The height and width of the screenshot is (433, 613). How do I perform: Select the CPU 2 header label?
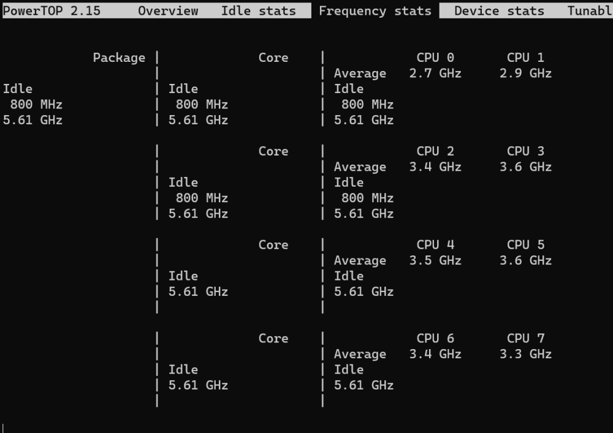tap(435, 151)
